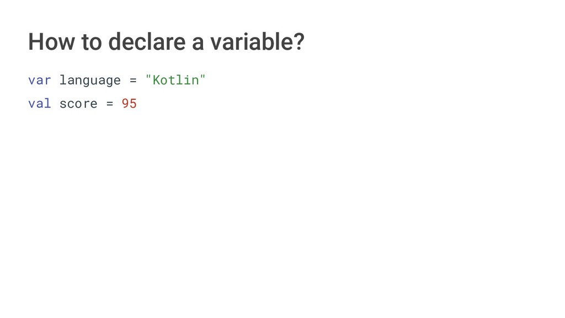The width and height of the screenshot is (565, 318).
Task: Click the equals sign after "language"
Action: [134, 81]
